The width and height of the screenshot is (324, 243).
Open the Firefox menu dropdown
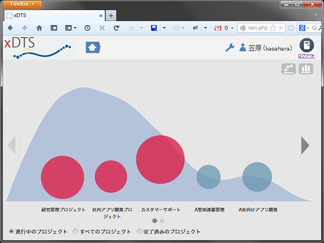tap(22, 4)
